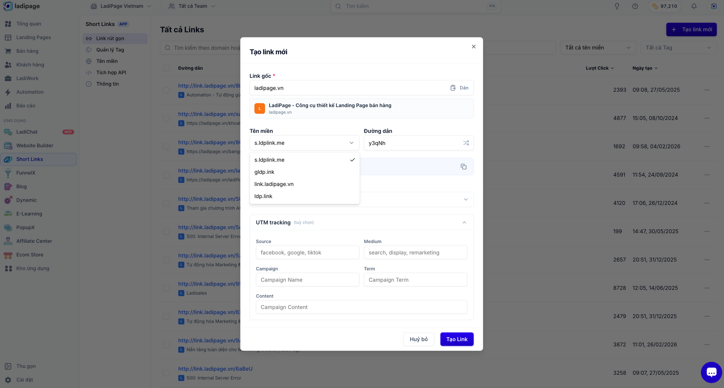Image resolution: width=724 pixels, height=388 pixels.
Task: Open the live chat bubble widget
Action: pos(711,372)
